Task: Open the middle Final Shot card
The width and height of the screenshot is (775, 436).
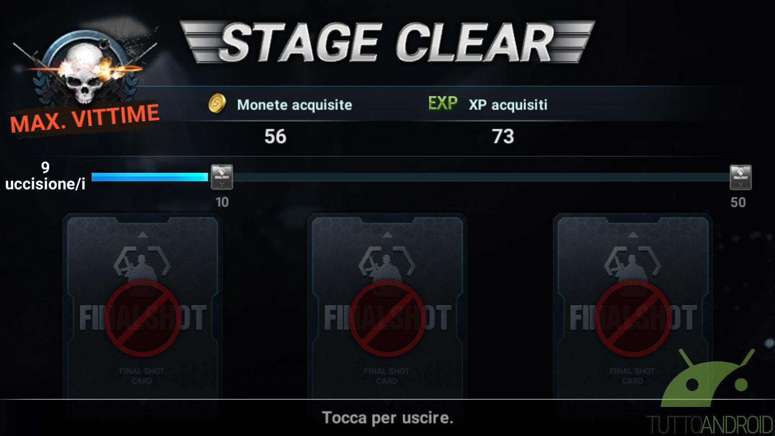Action: (x=387, y=311)
